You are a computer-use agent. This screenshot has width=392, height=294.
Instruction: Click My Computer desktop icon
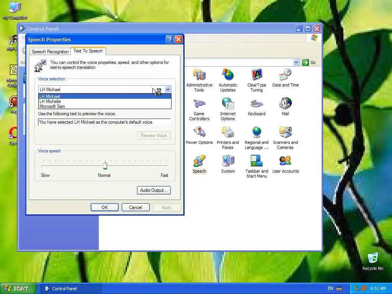coord(15,10)
